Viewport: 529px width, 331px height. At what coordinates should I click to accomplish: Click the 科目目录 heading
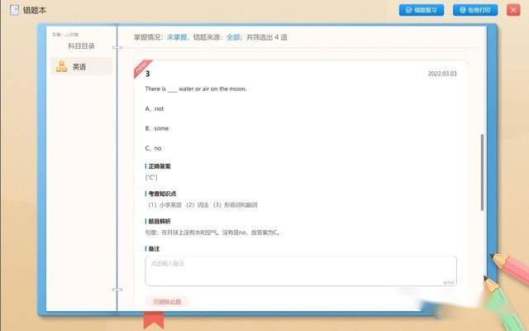(x=81, y=46)
